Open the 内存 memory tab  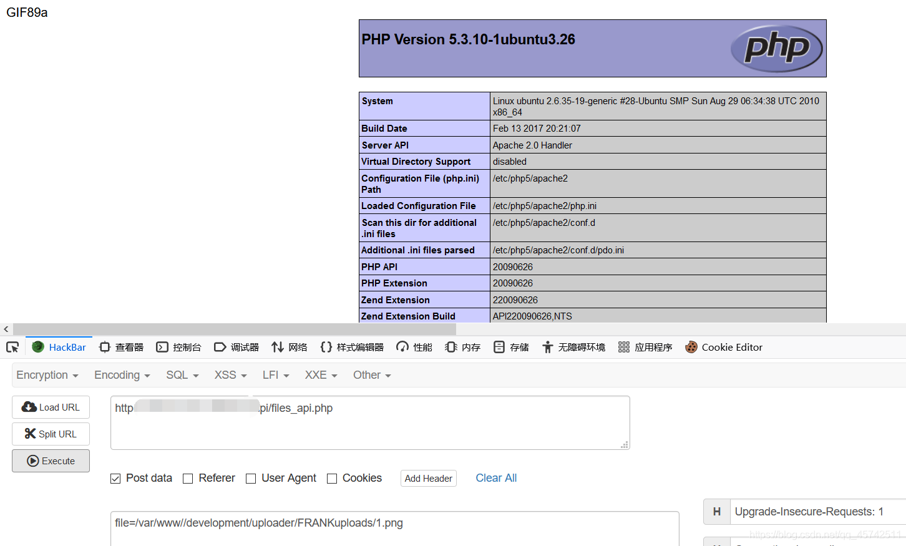pos(463,348)
